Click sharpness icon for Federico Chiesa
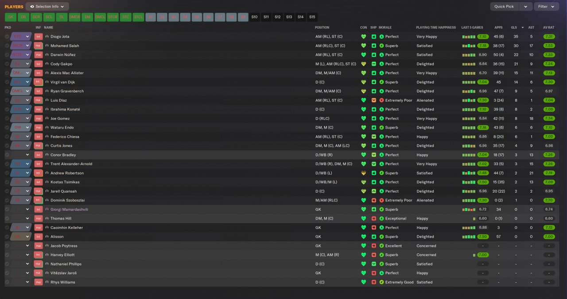The height and width of the screenshot is (299, 567). [x=374, y=137]
